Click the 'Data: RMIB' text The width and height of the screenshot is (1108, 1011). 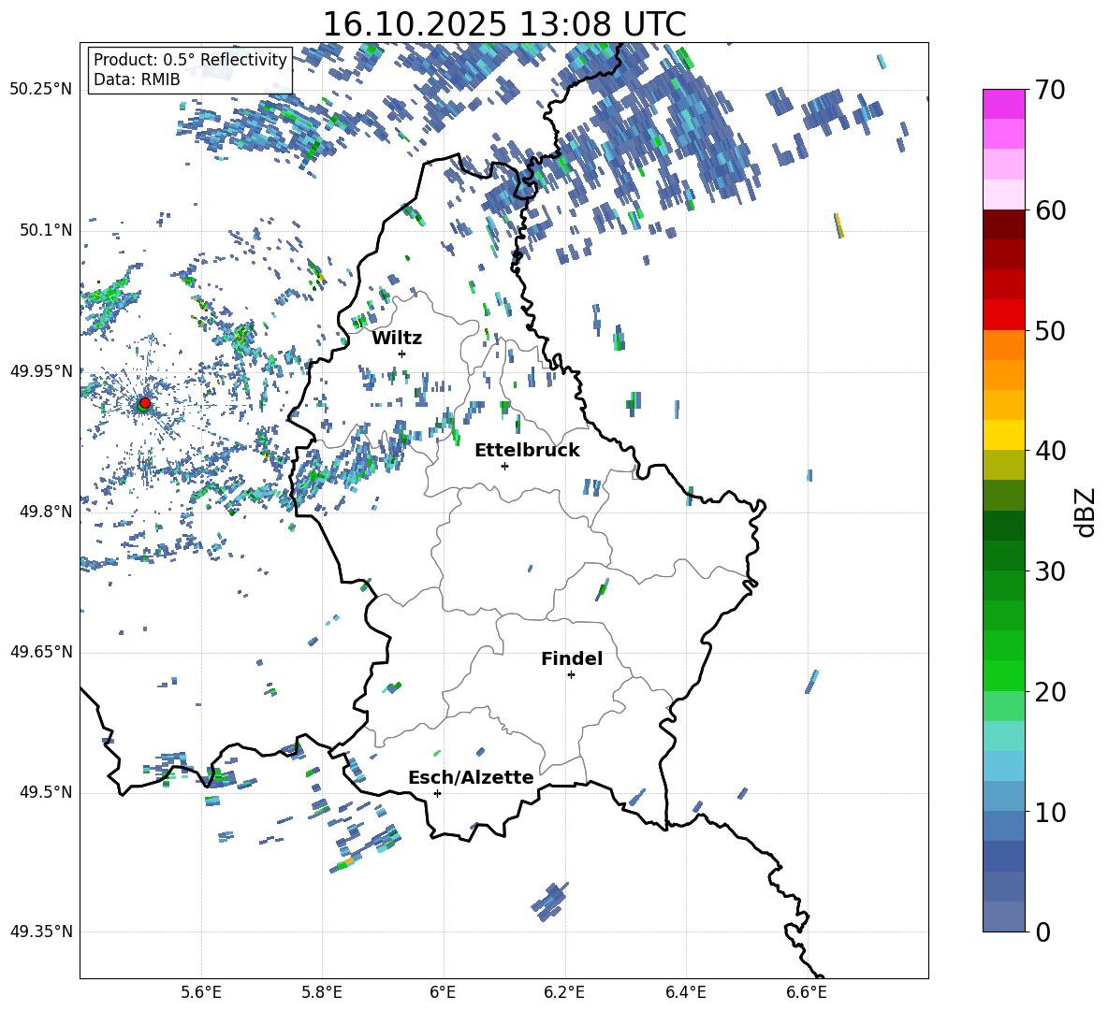[x=137, y=79]
